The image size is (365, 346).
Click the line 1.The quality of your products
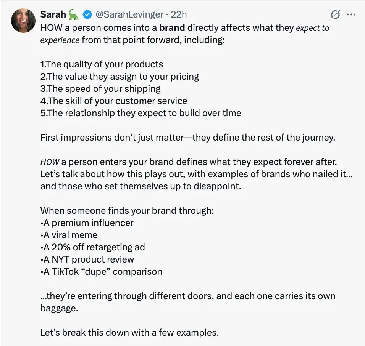[102, 64]
